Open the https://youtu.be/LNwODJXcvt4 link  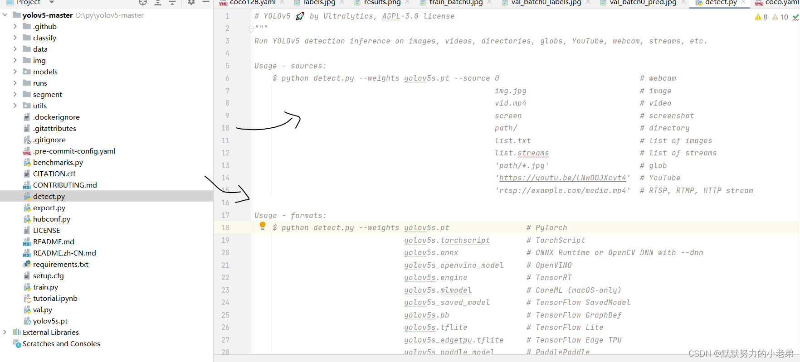click(562, 178)
